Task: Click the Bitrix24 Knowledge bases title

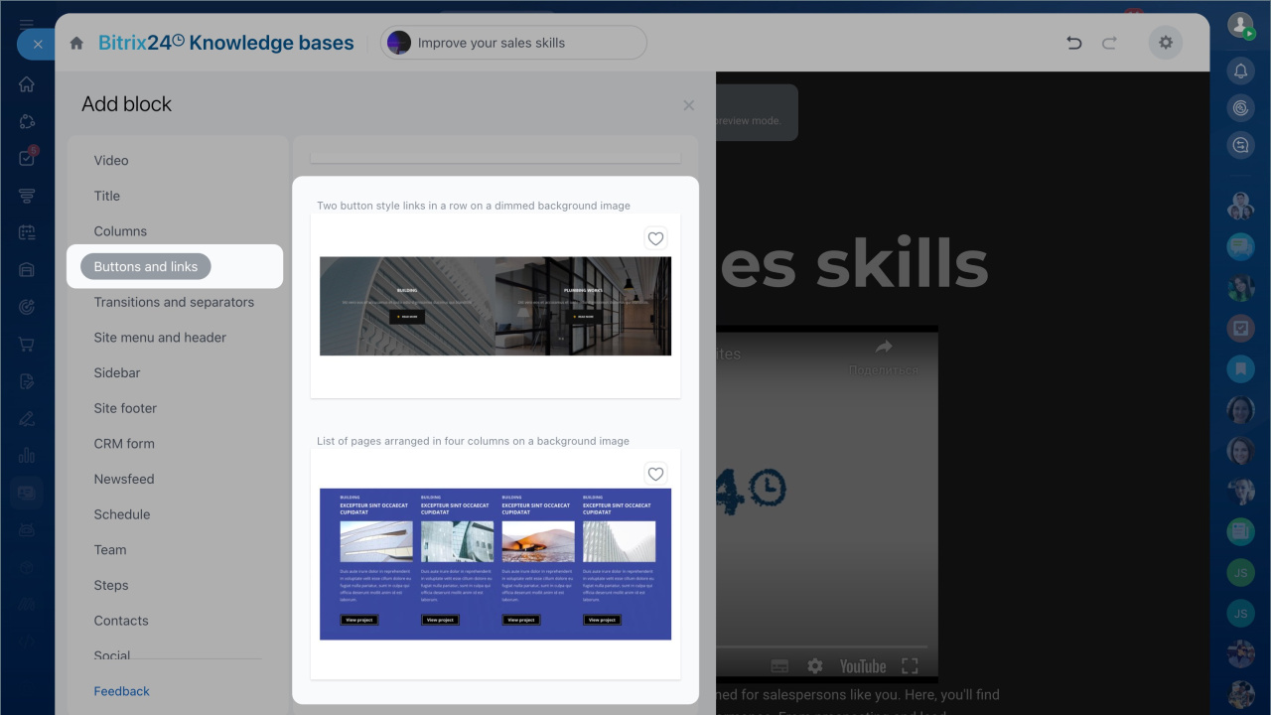Action: click(x=225, y=43)
